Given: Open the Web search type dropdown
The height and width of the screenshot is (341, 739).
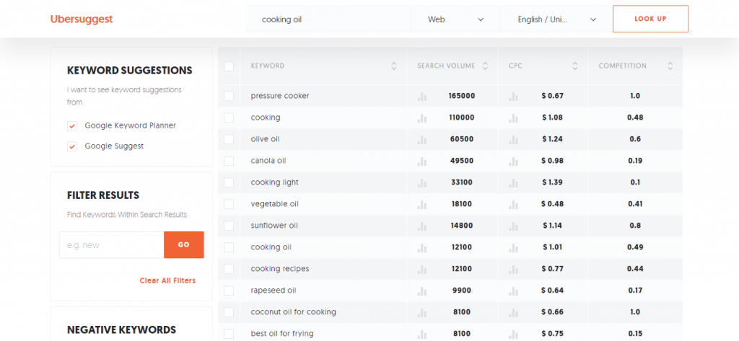Looking at the screenshot, I should point(455,19).
